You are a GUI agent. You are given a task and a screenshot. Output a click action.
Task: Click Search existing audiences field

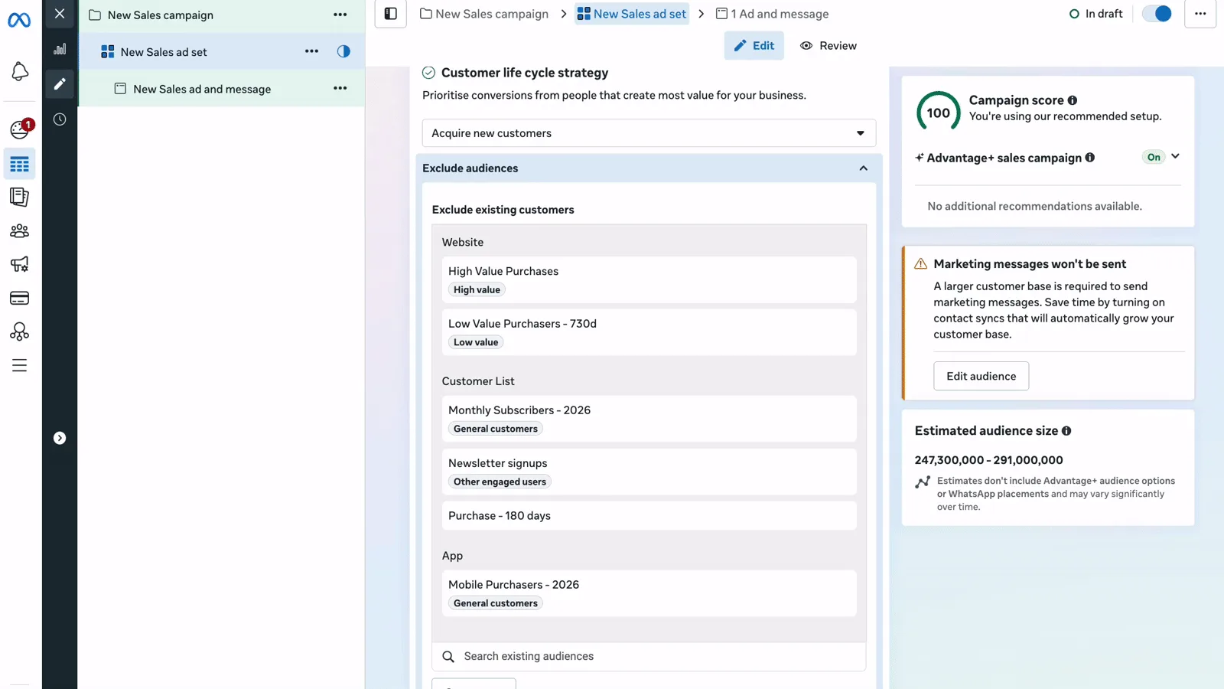pyautogui.click(x=649, y=656)
